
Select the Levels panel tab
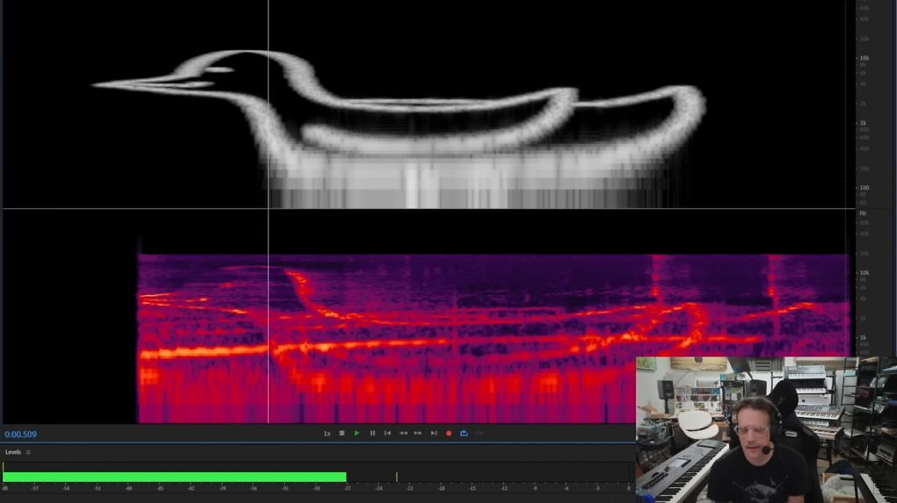pos(13,452)
